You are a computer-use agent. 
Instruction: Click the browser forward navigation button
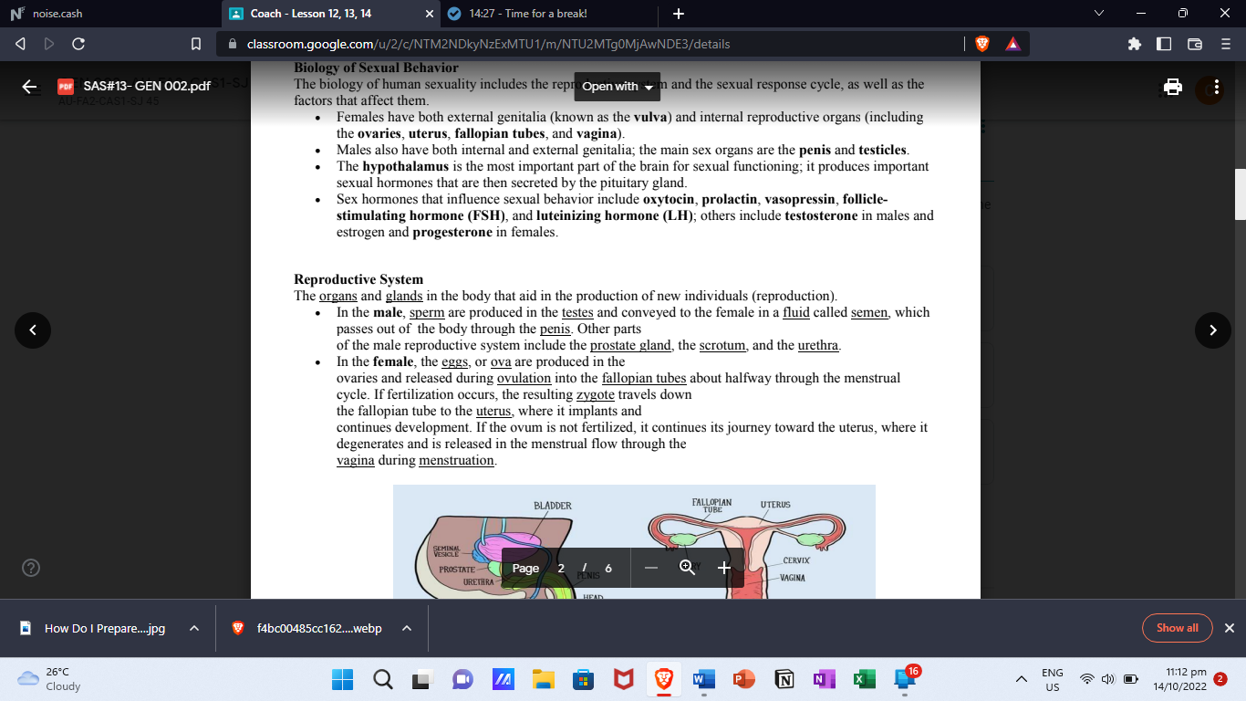click(x=50, y=44)
